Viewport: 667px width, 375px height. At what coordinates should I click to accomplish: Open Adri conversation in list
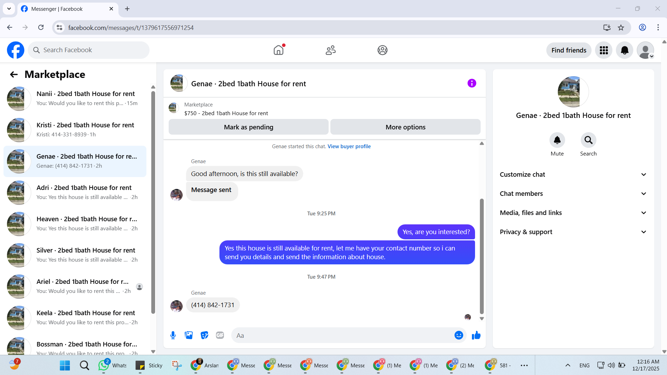[75, 192]
